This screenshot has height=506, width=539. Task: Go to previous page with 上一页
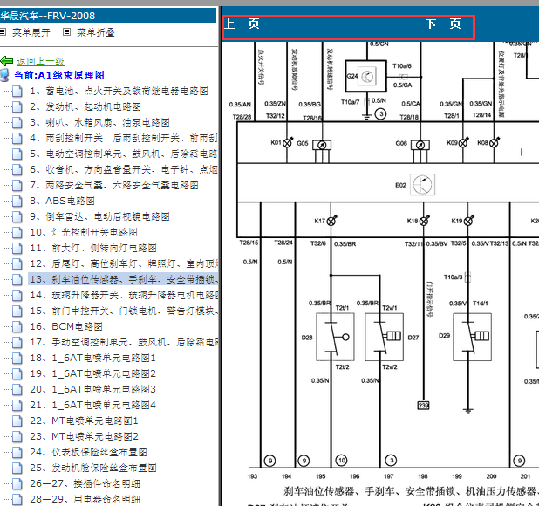click(x=242, y=24)
